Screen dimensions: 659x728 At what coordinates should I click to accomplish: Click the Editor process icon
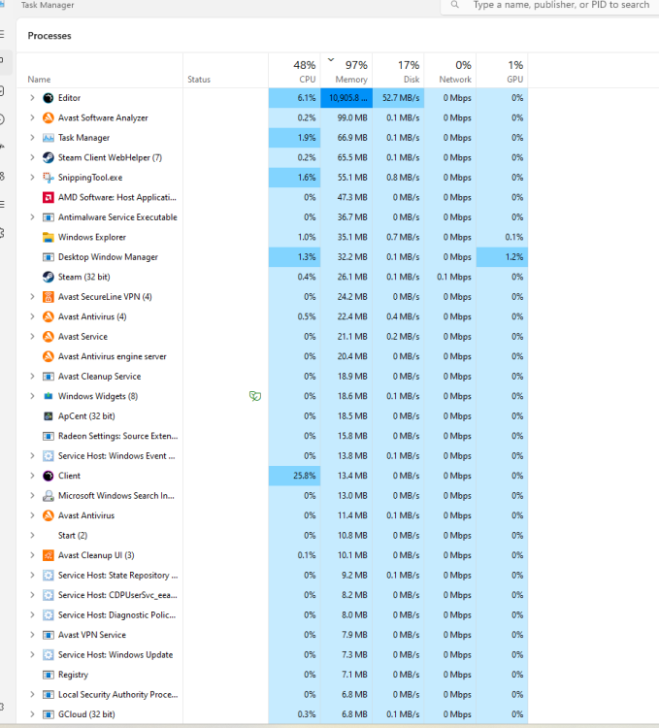tap(49, 98)
